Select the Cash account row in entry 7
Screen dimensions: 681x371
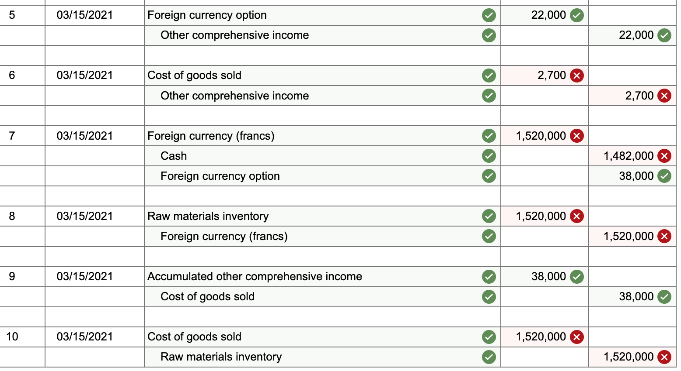173,156
